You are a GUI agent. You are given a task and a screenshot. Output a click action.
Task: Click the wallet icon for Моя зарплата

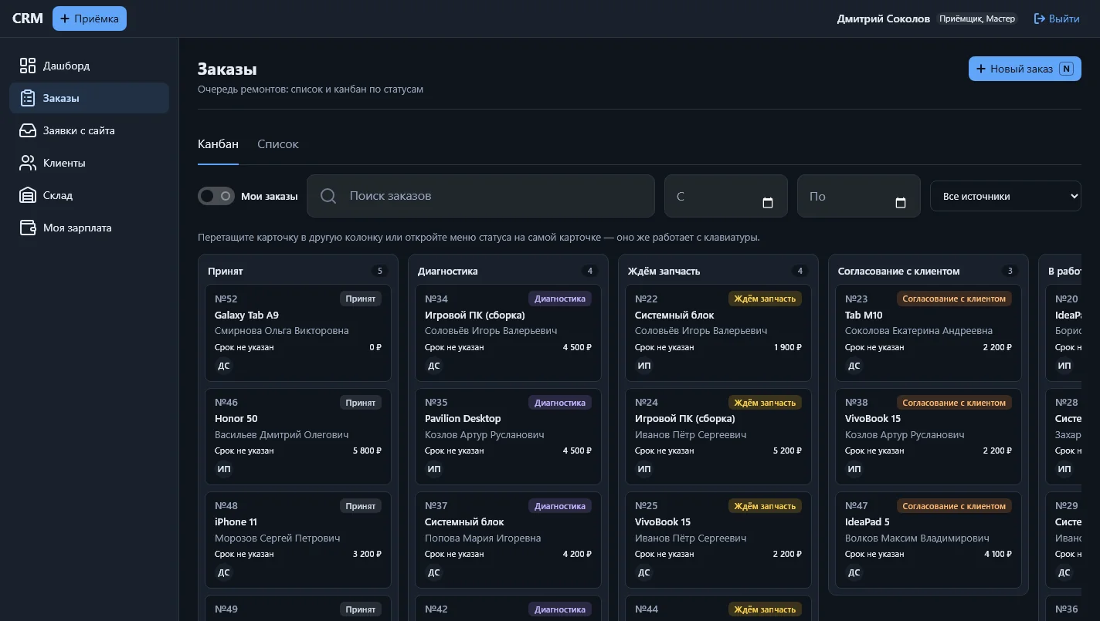(28, 228)
